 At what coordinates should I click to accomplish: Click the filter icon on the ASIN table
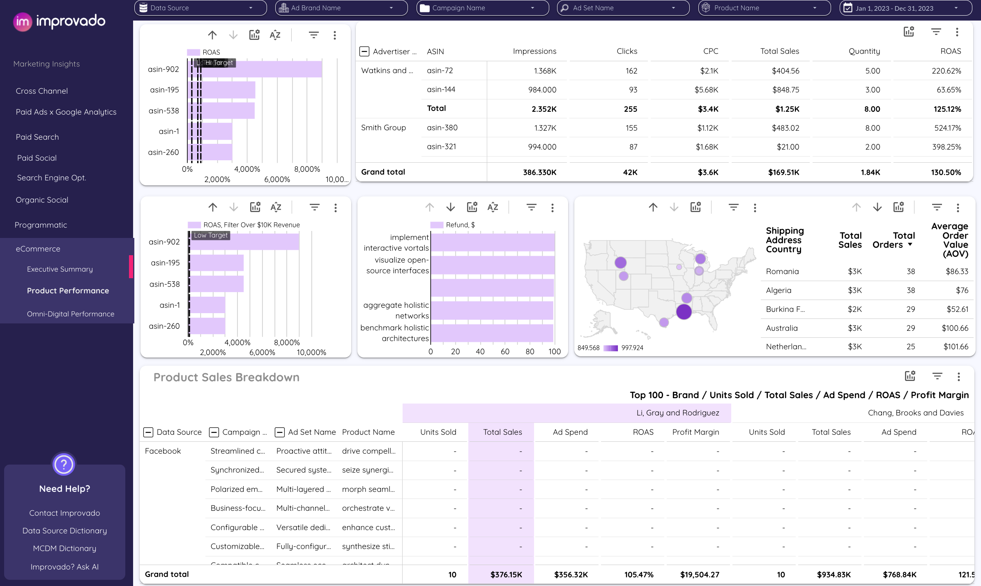click(936, 31)
